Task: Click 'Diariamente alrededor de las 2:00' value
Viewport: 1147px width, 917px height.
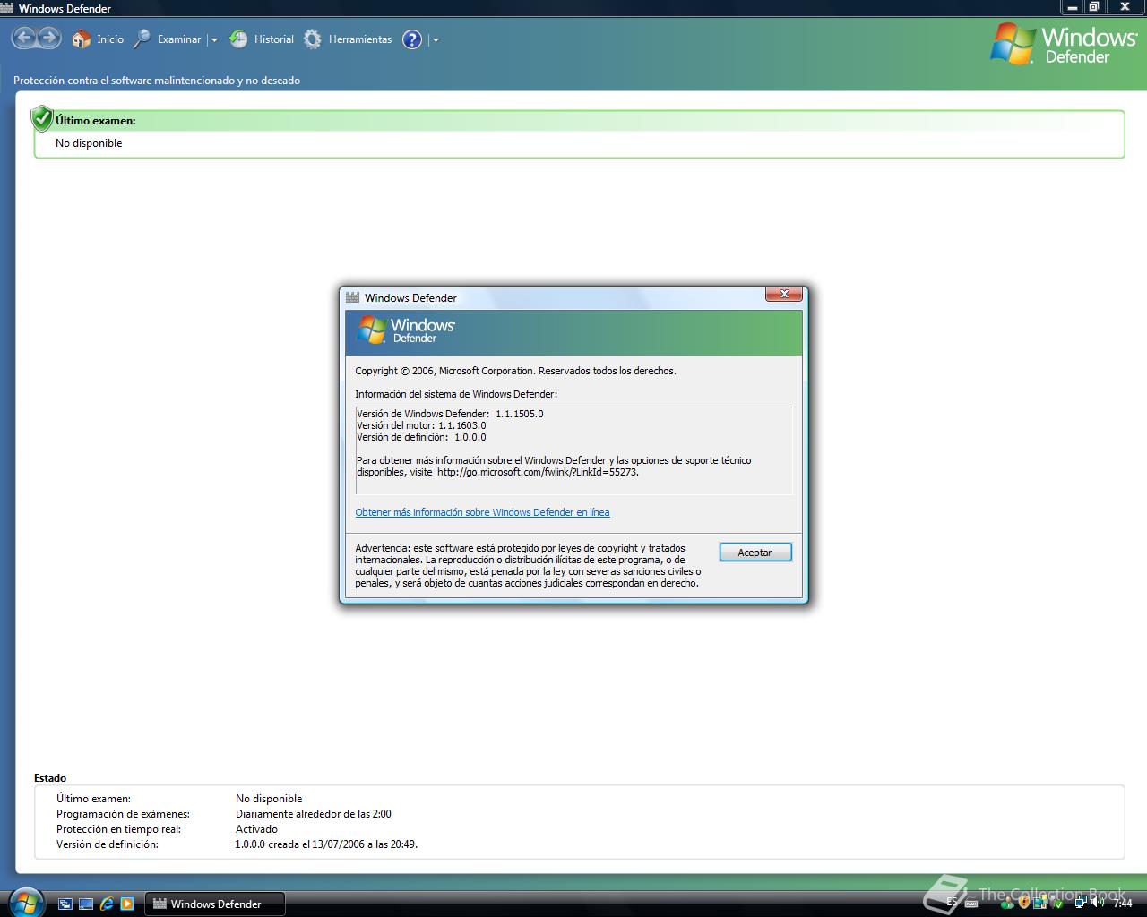Action: pyautogui.click(x=314, y=814)
